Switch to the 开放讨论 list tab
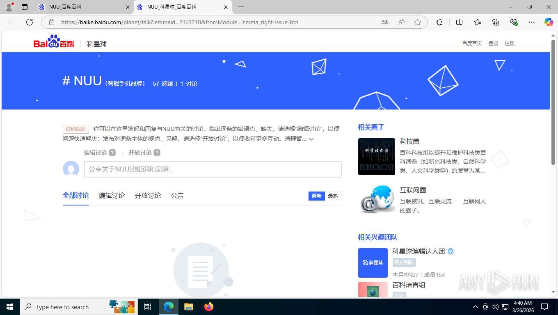 (x=148, y=196)
